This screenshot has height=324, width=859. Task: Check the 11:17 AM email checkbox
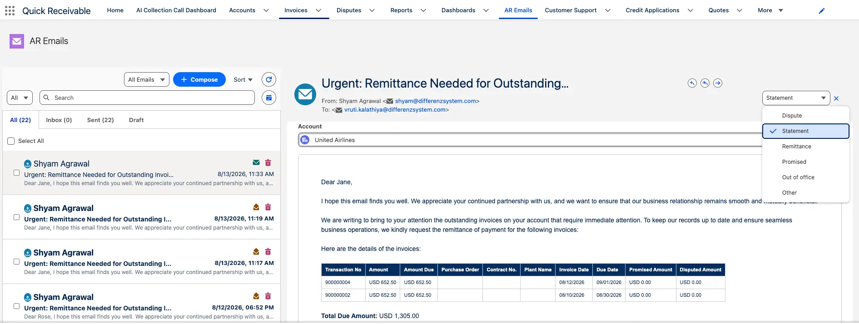click(17, 262)
